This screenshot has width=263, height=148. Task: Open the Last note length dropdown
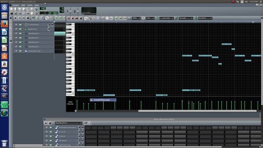[166, 18]
